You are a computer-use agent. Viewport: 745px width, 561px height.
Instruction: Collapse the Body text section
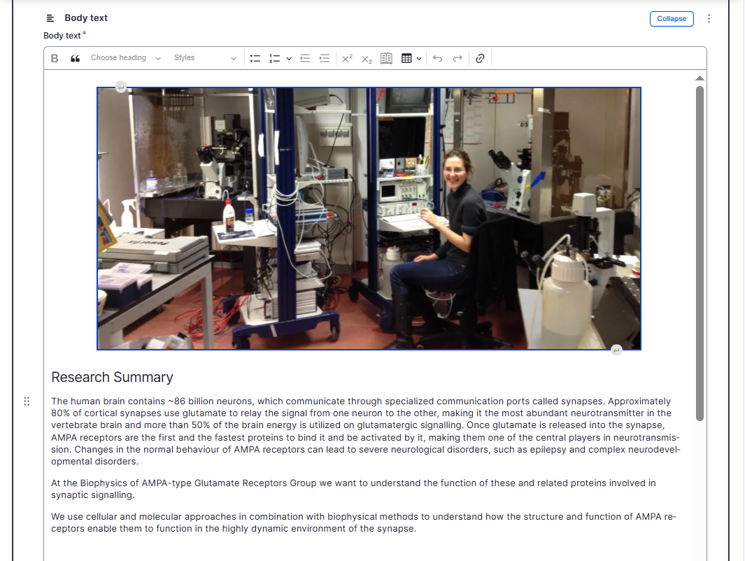(x=672, y=19)
